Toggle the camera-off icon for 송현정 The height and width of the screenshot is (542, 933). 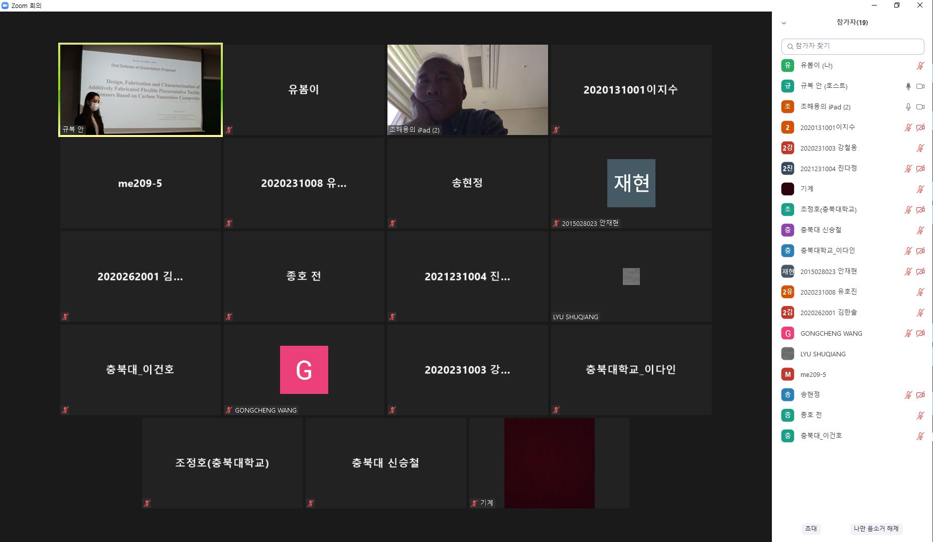coord(920,395)
